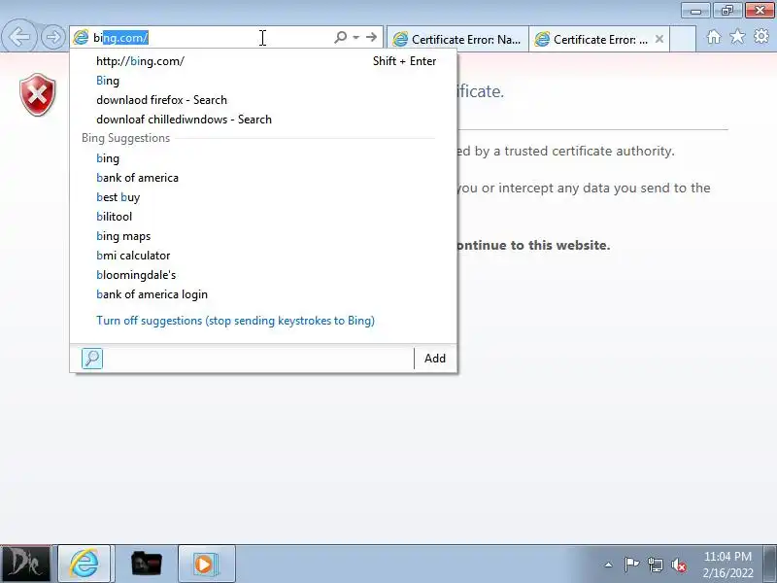Click the Go arrow in address bar
The width and height of the screenshot is (777, 583).
point(371,37)
